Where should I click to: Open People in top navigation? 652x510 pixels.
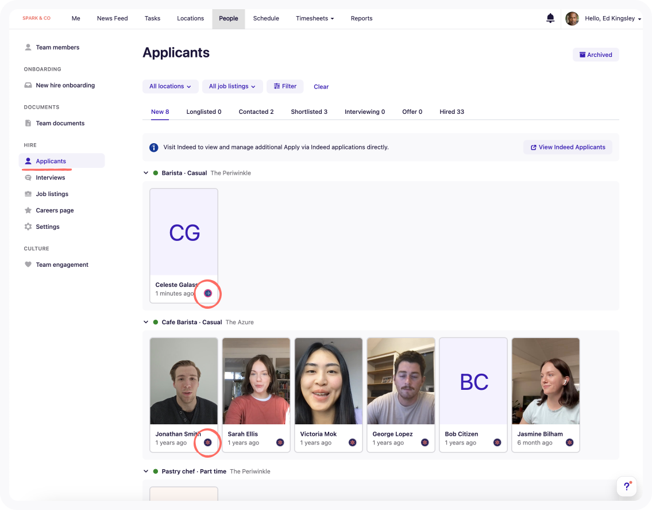click(x=229, y=19)
